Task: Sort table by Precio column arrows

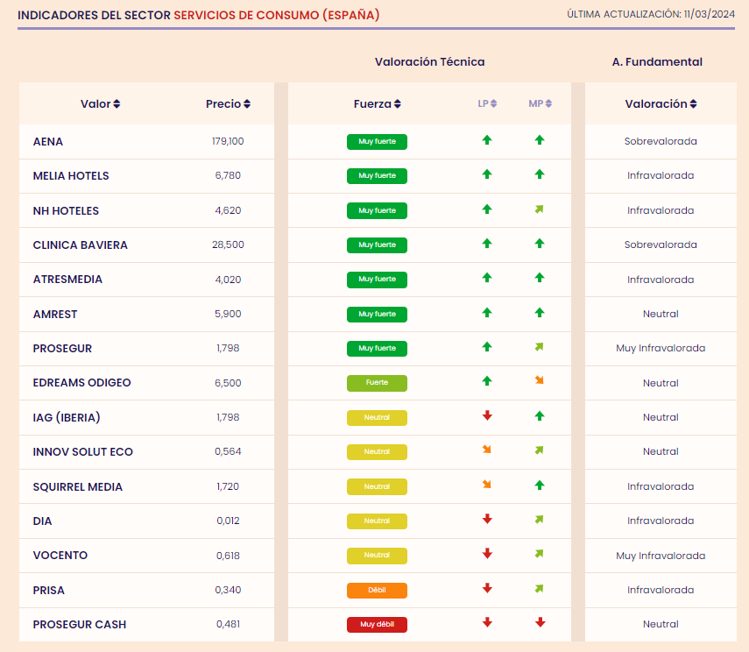Action: [x=247, y=103]
